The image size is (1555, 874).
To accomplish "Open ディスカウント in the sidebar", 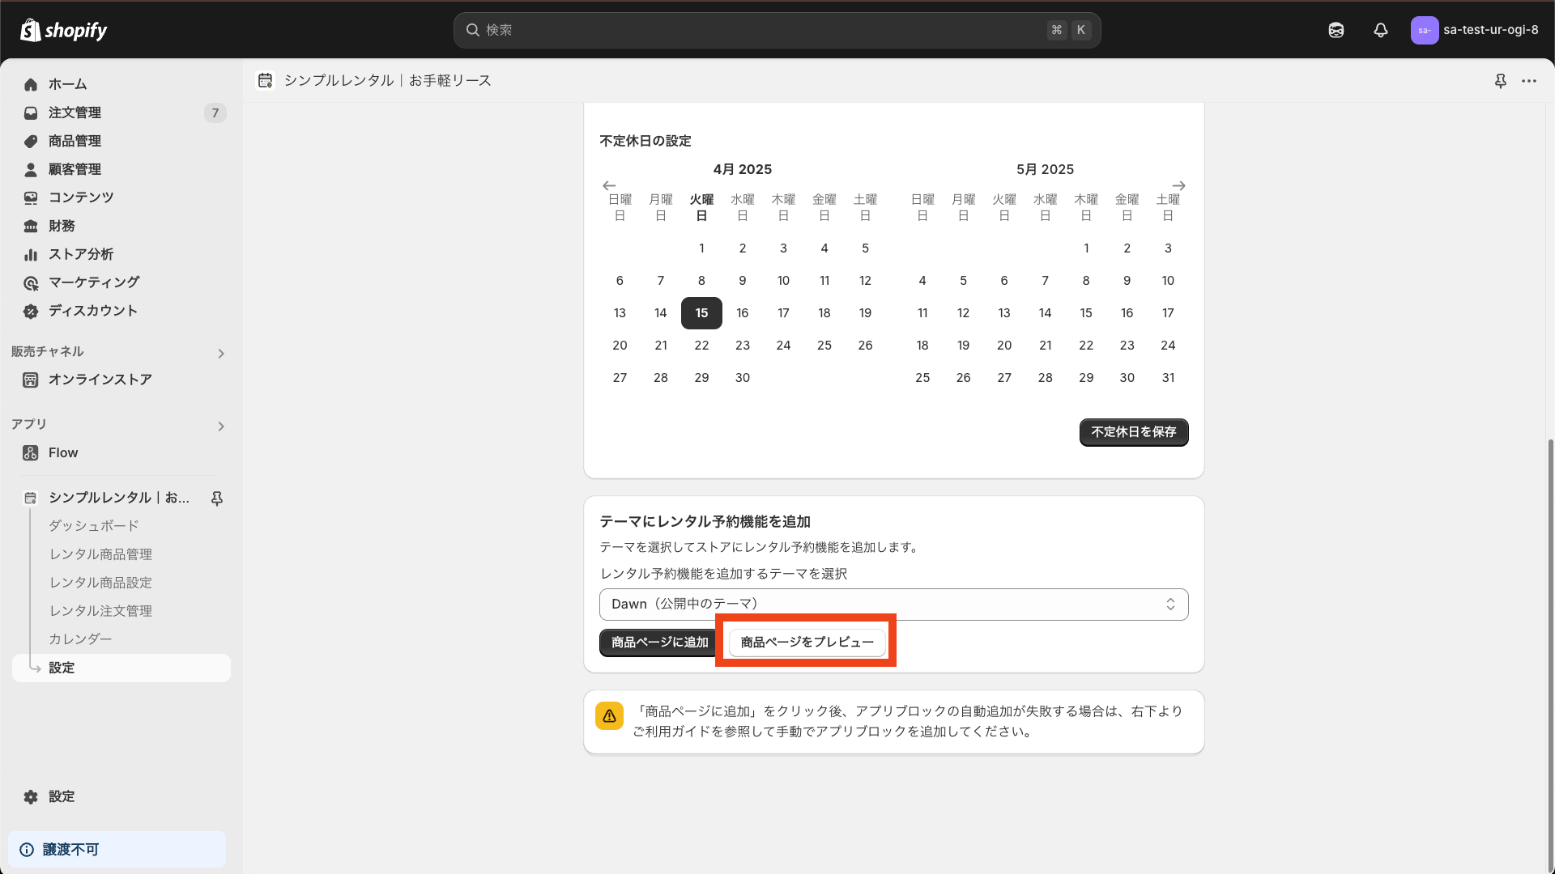I will (92, 310).
